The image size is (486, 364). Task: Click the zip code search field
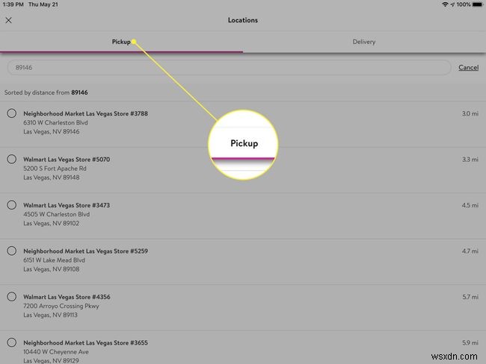(228, 68)
